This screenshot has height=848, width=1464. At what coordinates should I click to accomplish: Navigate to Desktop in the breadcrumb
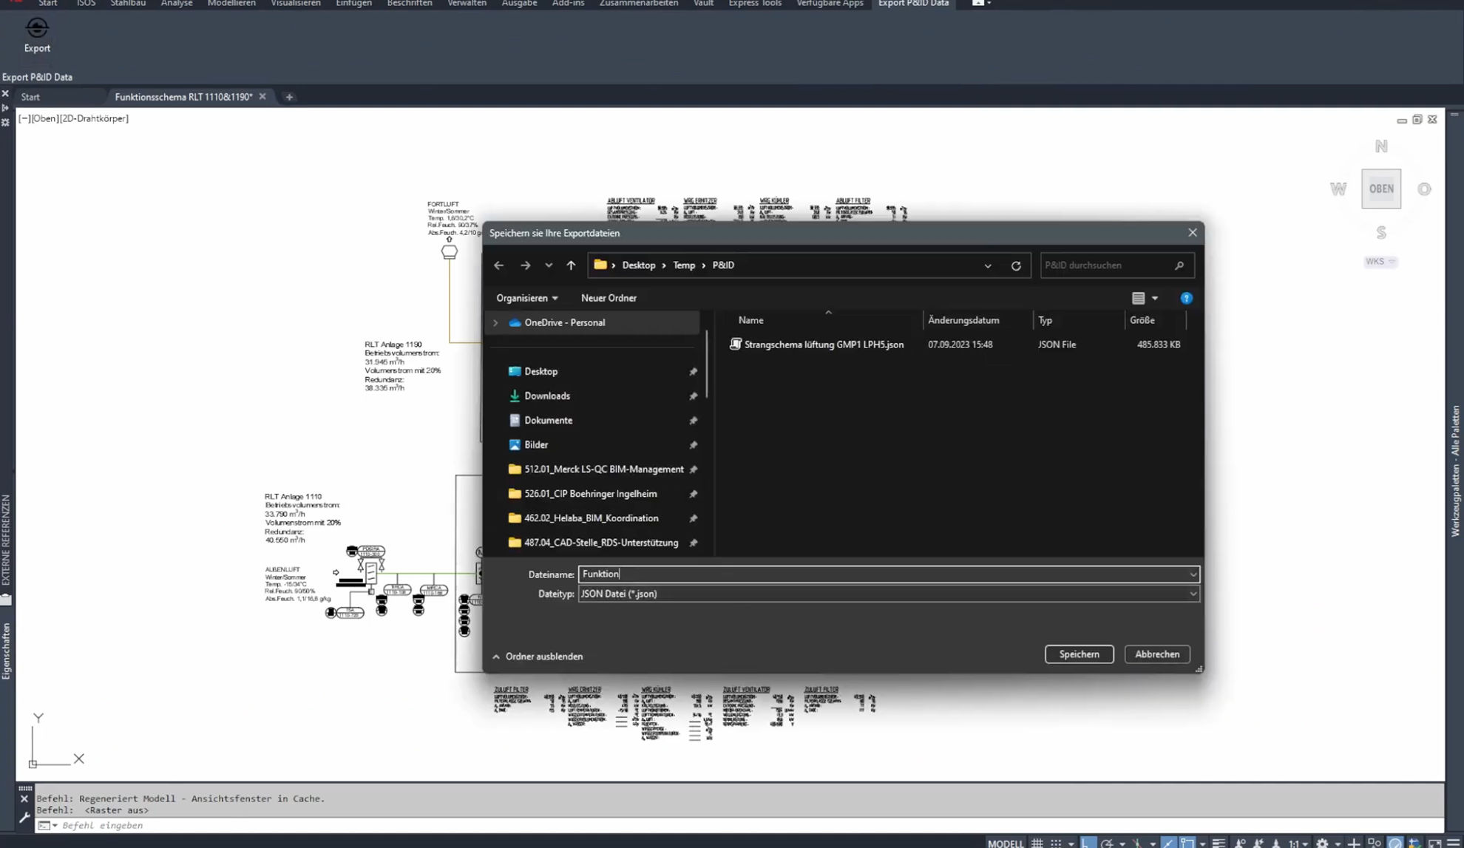coord(639,265)
